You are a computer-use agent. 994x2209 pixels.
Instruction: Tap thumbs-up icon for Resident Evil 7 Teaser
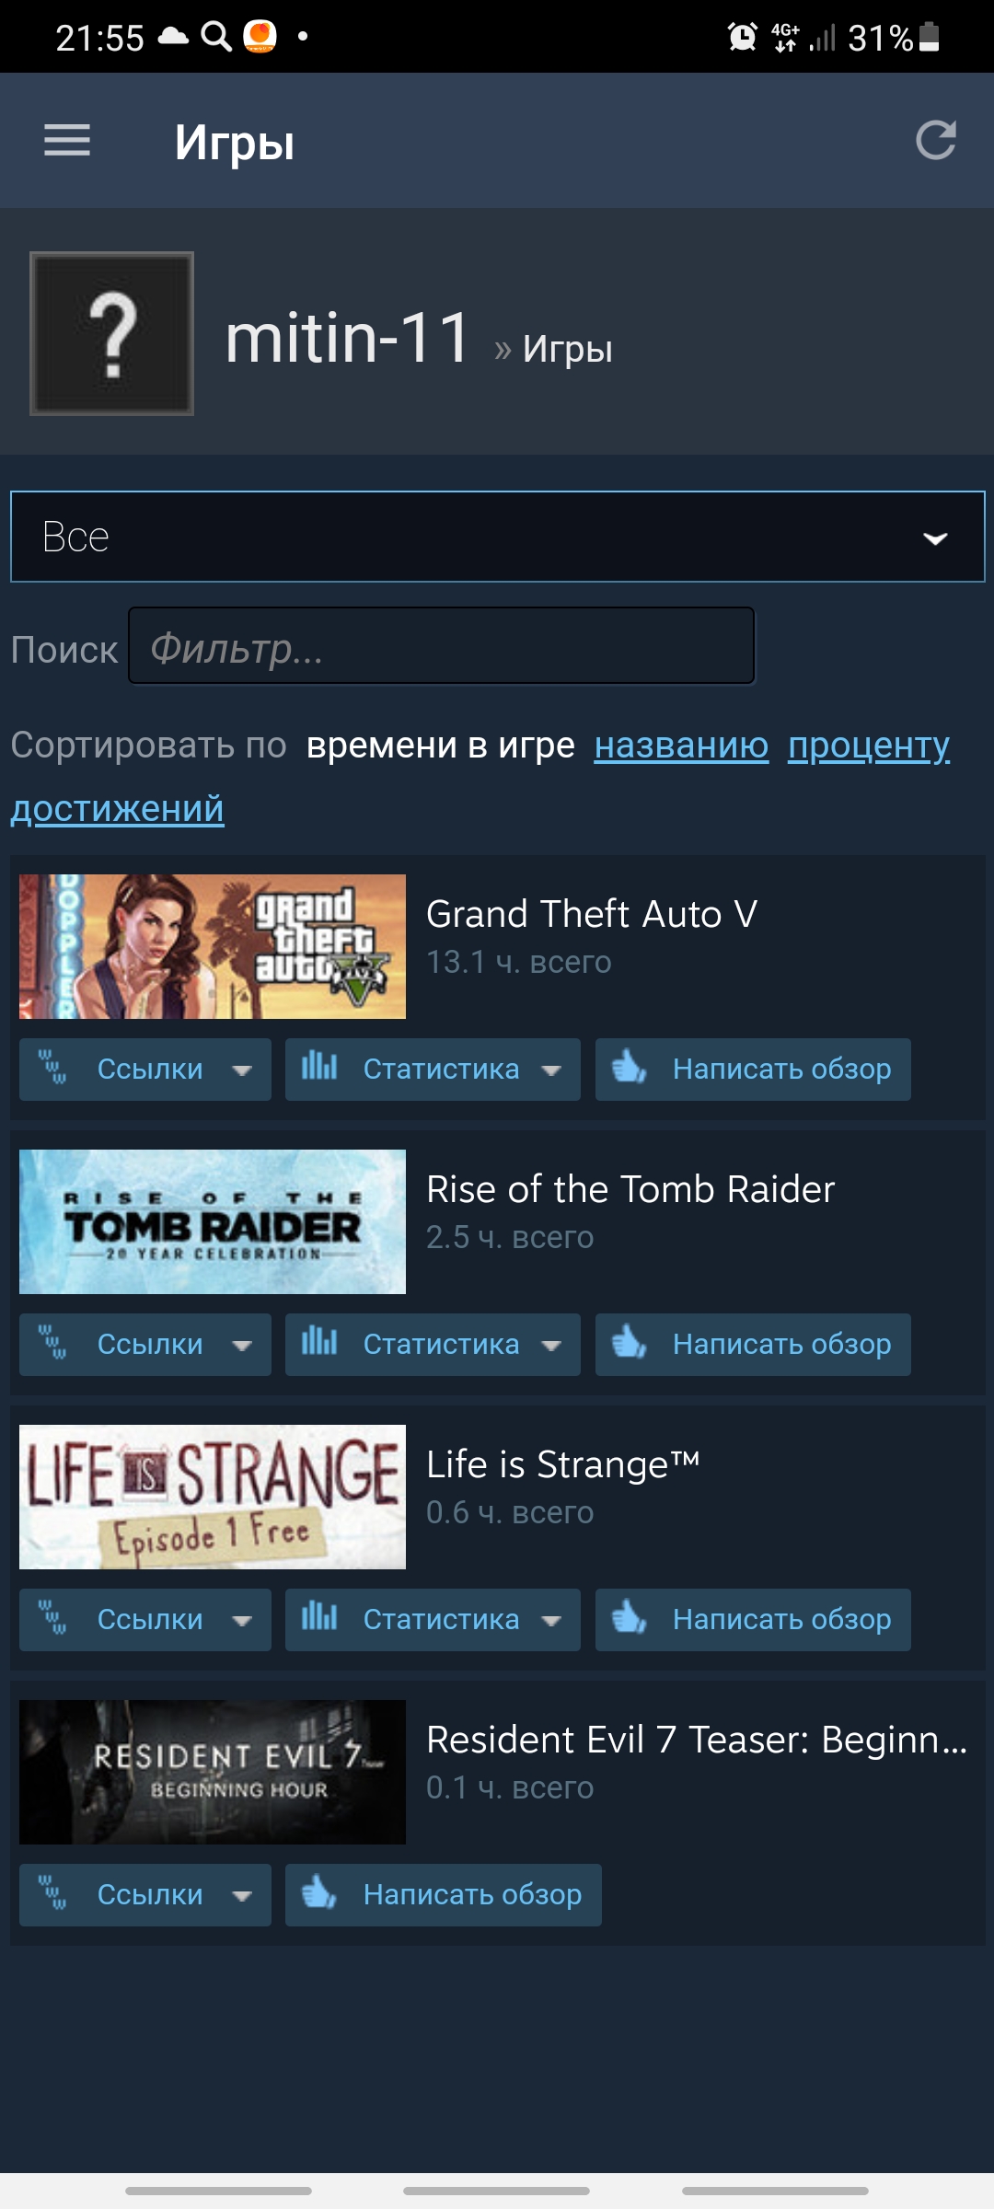pyautogui.click(x=319, y=1893)
